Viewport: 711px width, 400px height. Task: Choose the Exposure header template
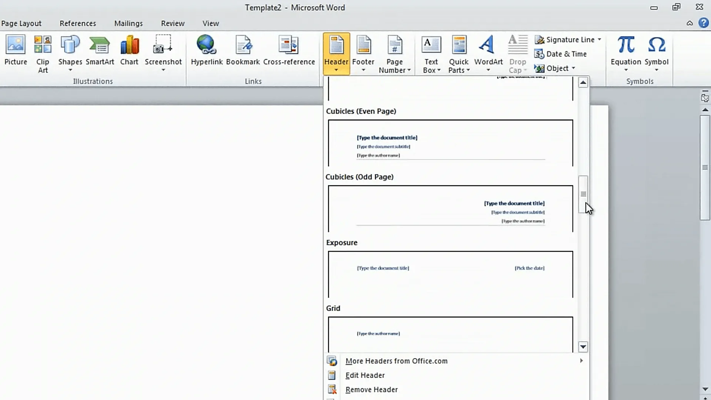click(x=450, y=274)
